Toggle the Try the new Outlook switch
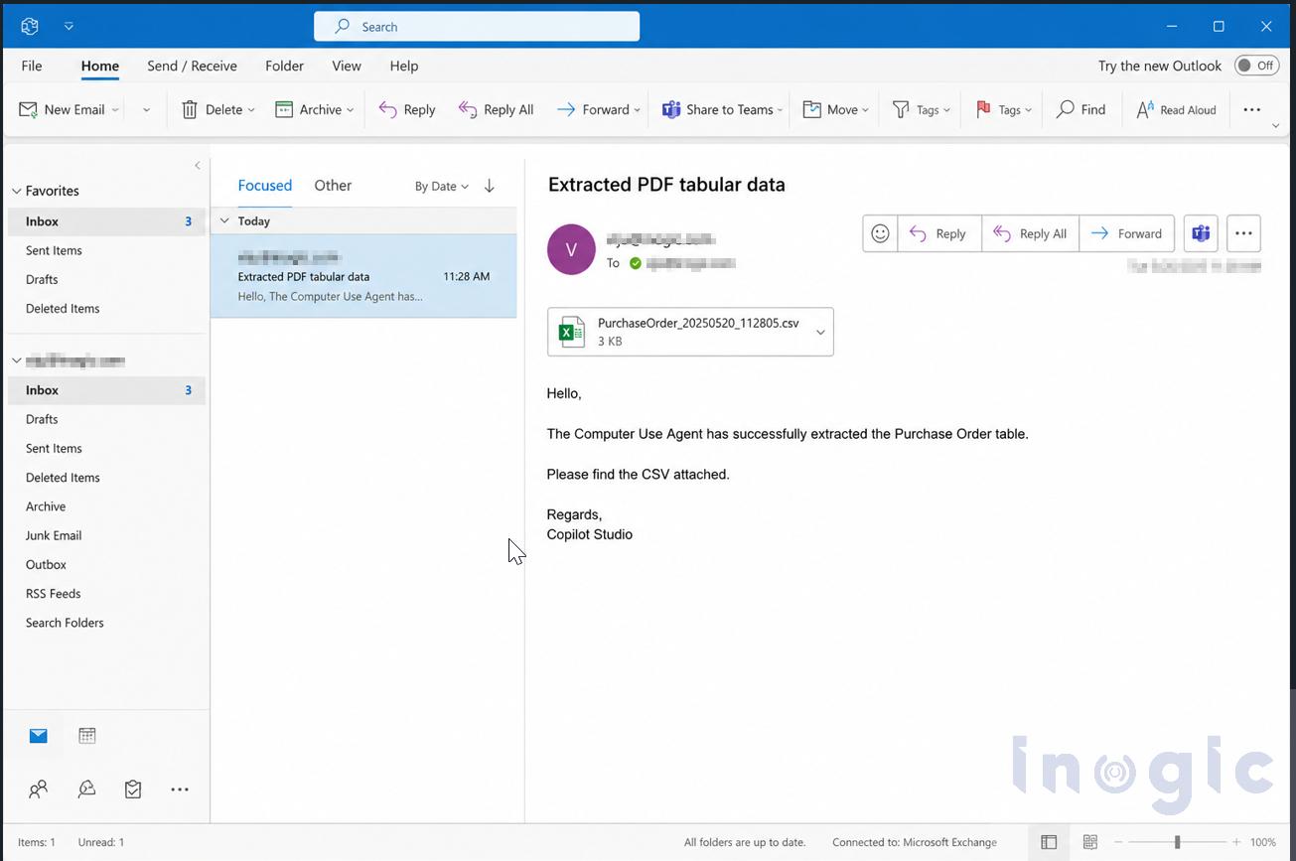Image resolution: width=1296 pixels, height=861 pixels. pos(1257,66)
